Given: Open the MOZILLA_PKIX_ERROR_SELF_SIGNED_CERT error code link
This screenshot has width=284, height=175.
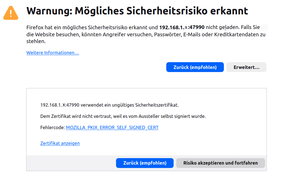Looking at the screenshot, I should click(112, 127).
